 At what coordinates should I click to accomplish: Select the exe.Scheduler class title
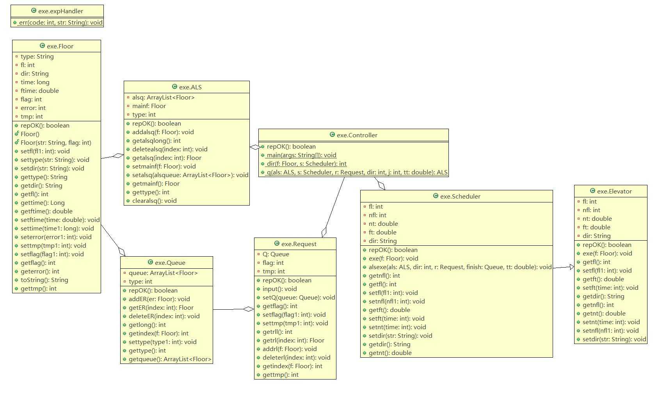tap(460, 196)
